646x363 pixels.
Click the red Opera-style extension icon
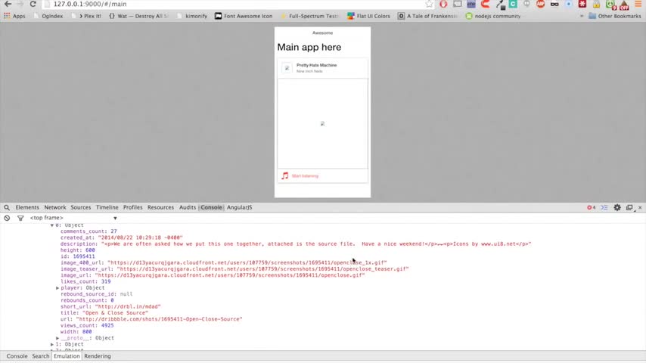(x=443, y=4)
